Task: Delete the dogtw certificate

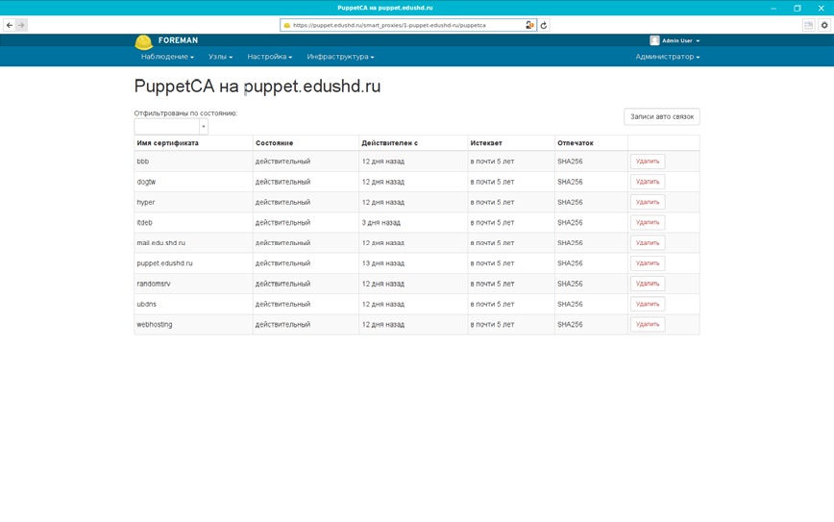Action: click(648, 182)
